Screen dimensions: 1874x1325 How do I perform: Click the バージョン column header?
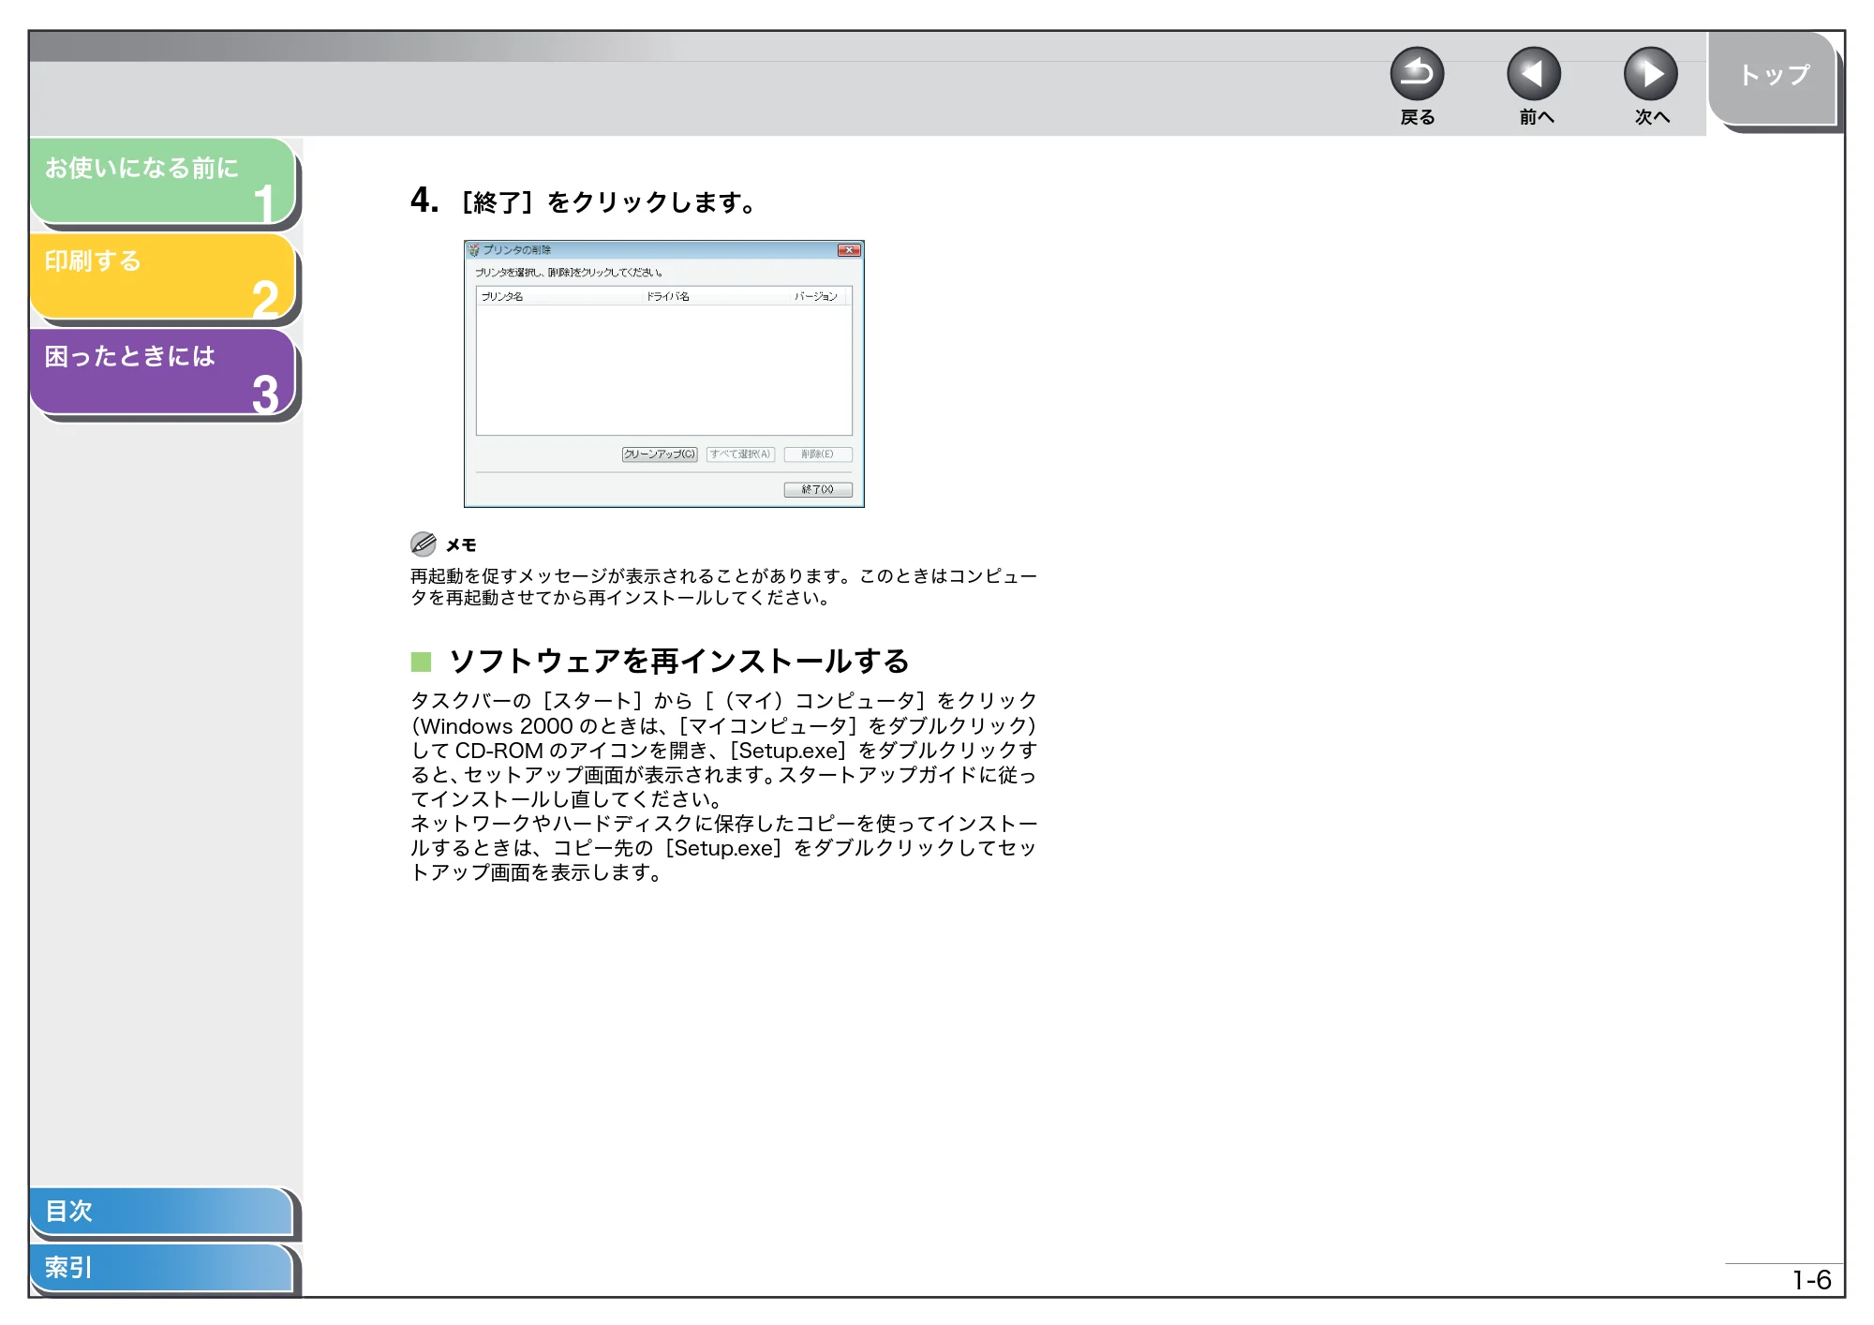click(x=817, y=296)
